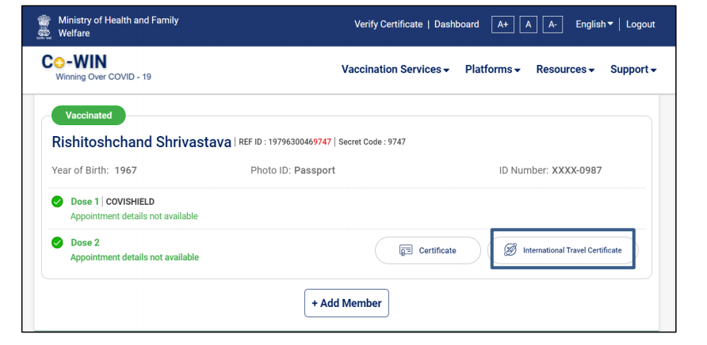The width and height of the screenshot is (707, 345).
Task: Click the International Travel airplane globe icon
Action: tap(510, 249)
